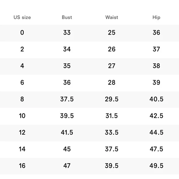Screen dimensions: 179x179
Task: Click waist value 25 in size 0 row
Action: pyautogui.click(x=112, y=32)
